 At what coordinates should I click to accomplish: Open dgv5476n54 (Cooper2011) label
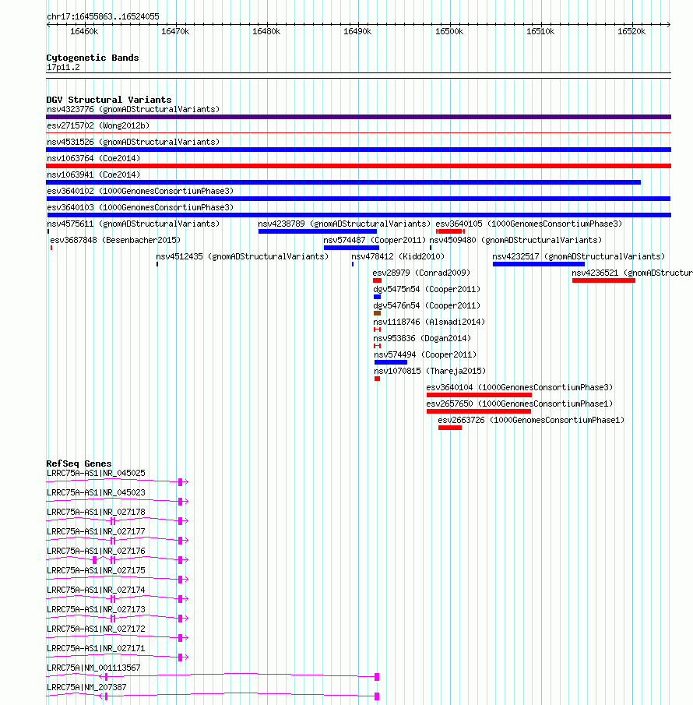(x=427, y=305)
